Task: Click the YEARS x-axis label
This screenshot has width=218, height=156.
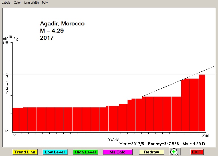Action: [113, 139]
